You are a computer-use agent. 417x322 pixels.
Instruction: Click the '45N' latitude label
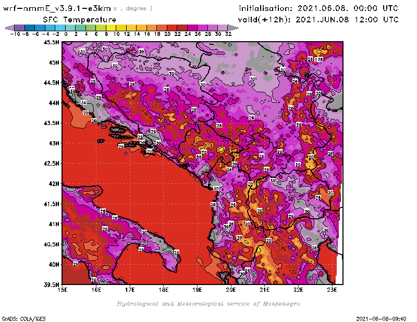click(x=54, y=63)
